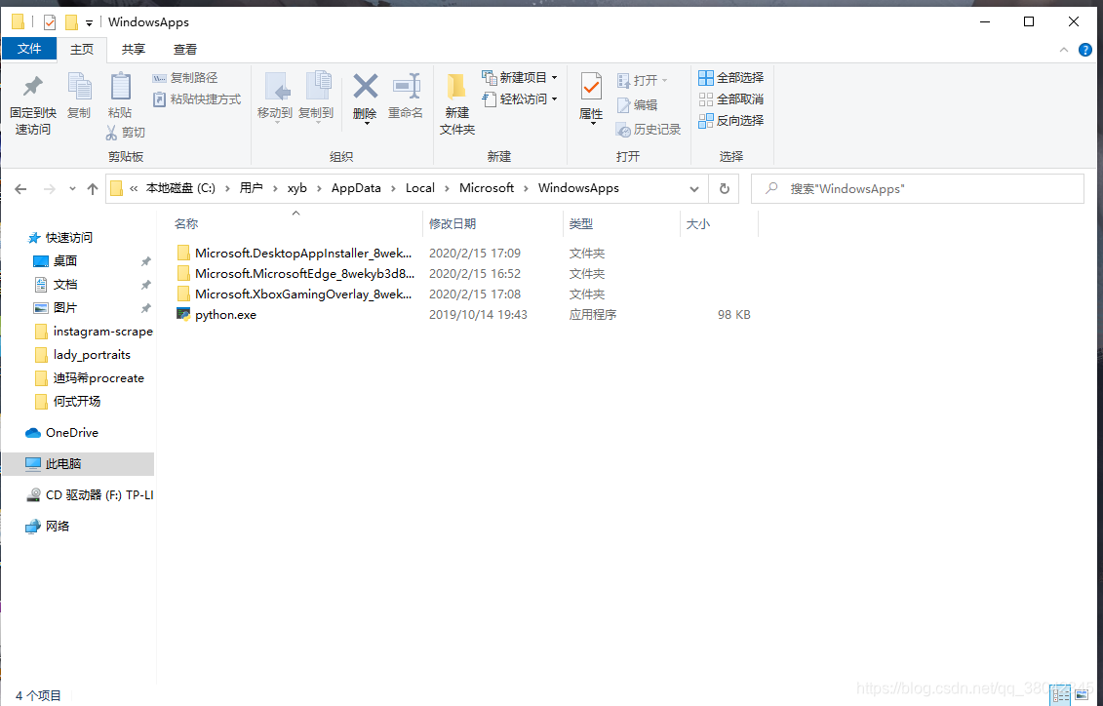Open the Recent locations dropdown arrow
Screen dimensions: 1103x706
point(72,188)
